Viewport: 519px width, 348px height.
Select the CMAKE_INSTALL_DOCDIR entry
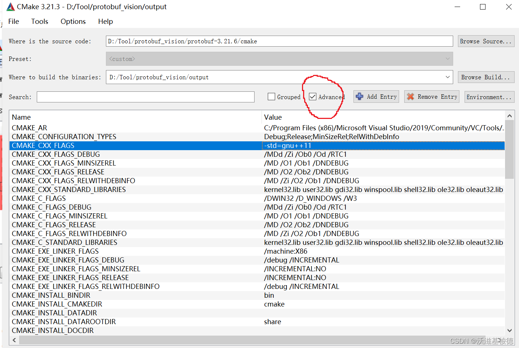click(x=53, y=330)
